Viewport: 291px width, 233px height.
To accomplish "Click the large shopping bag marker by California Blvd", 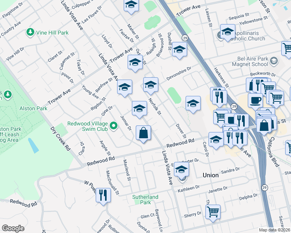I will point(264,125).
